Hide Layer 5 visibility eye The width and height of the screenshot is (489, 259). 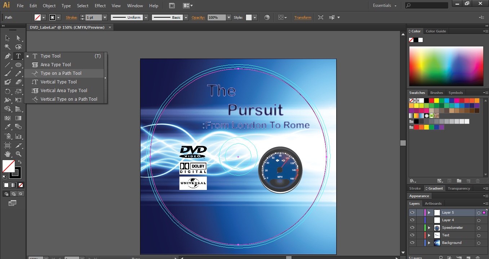pyautogui.click(x=412, y=213)
